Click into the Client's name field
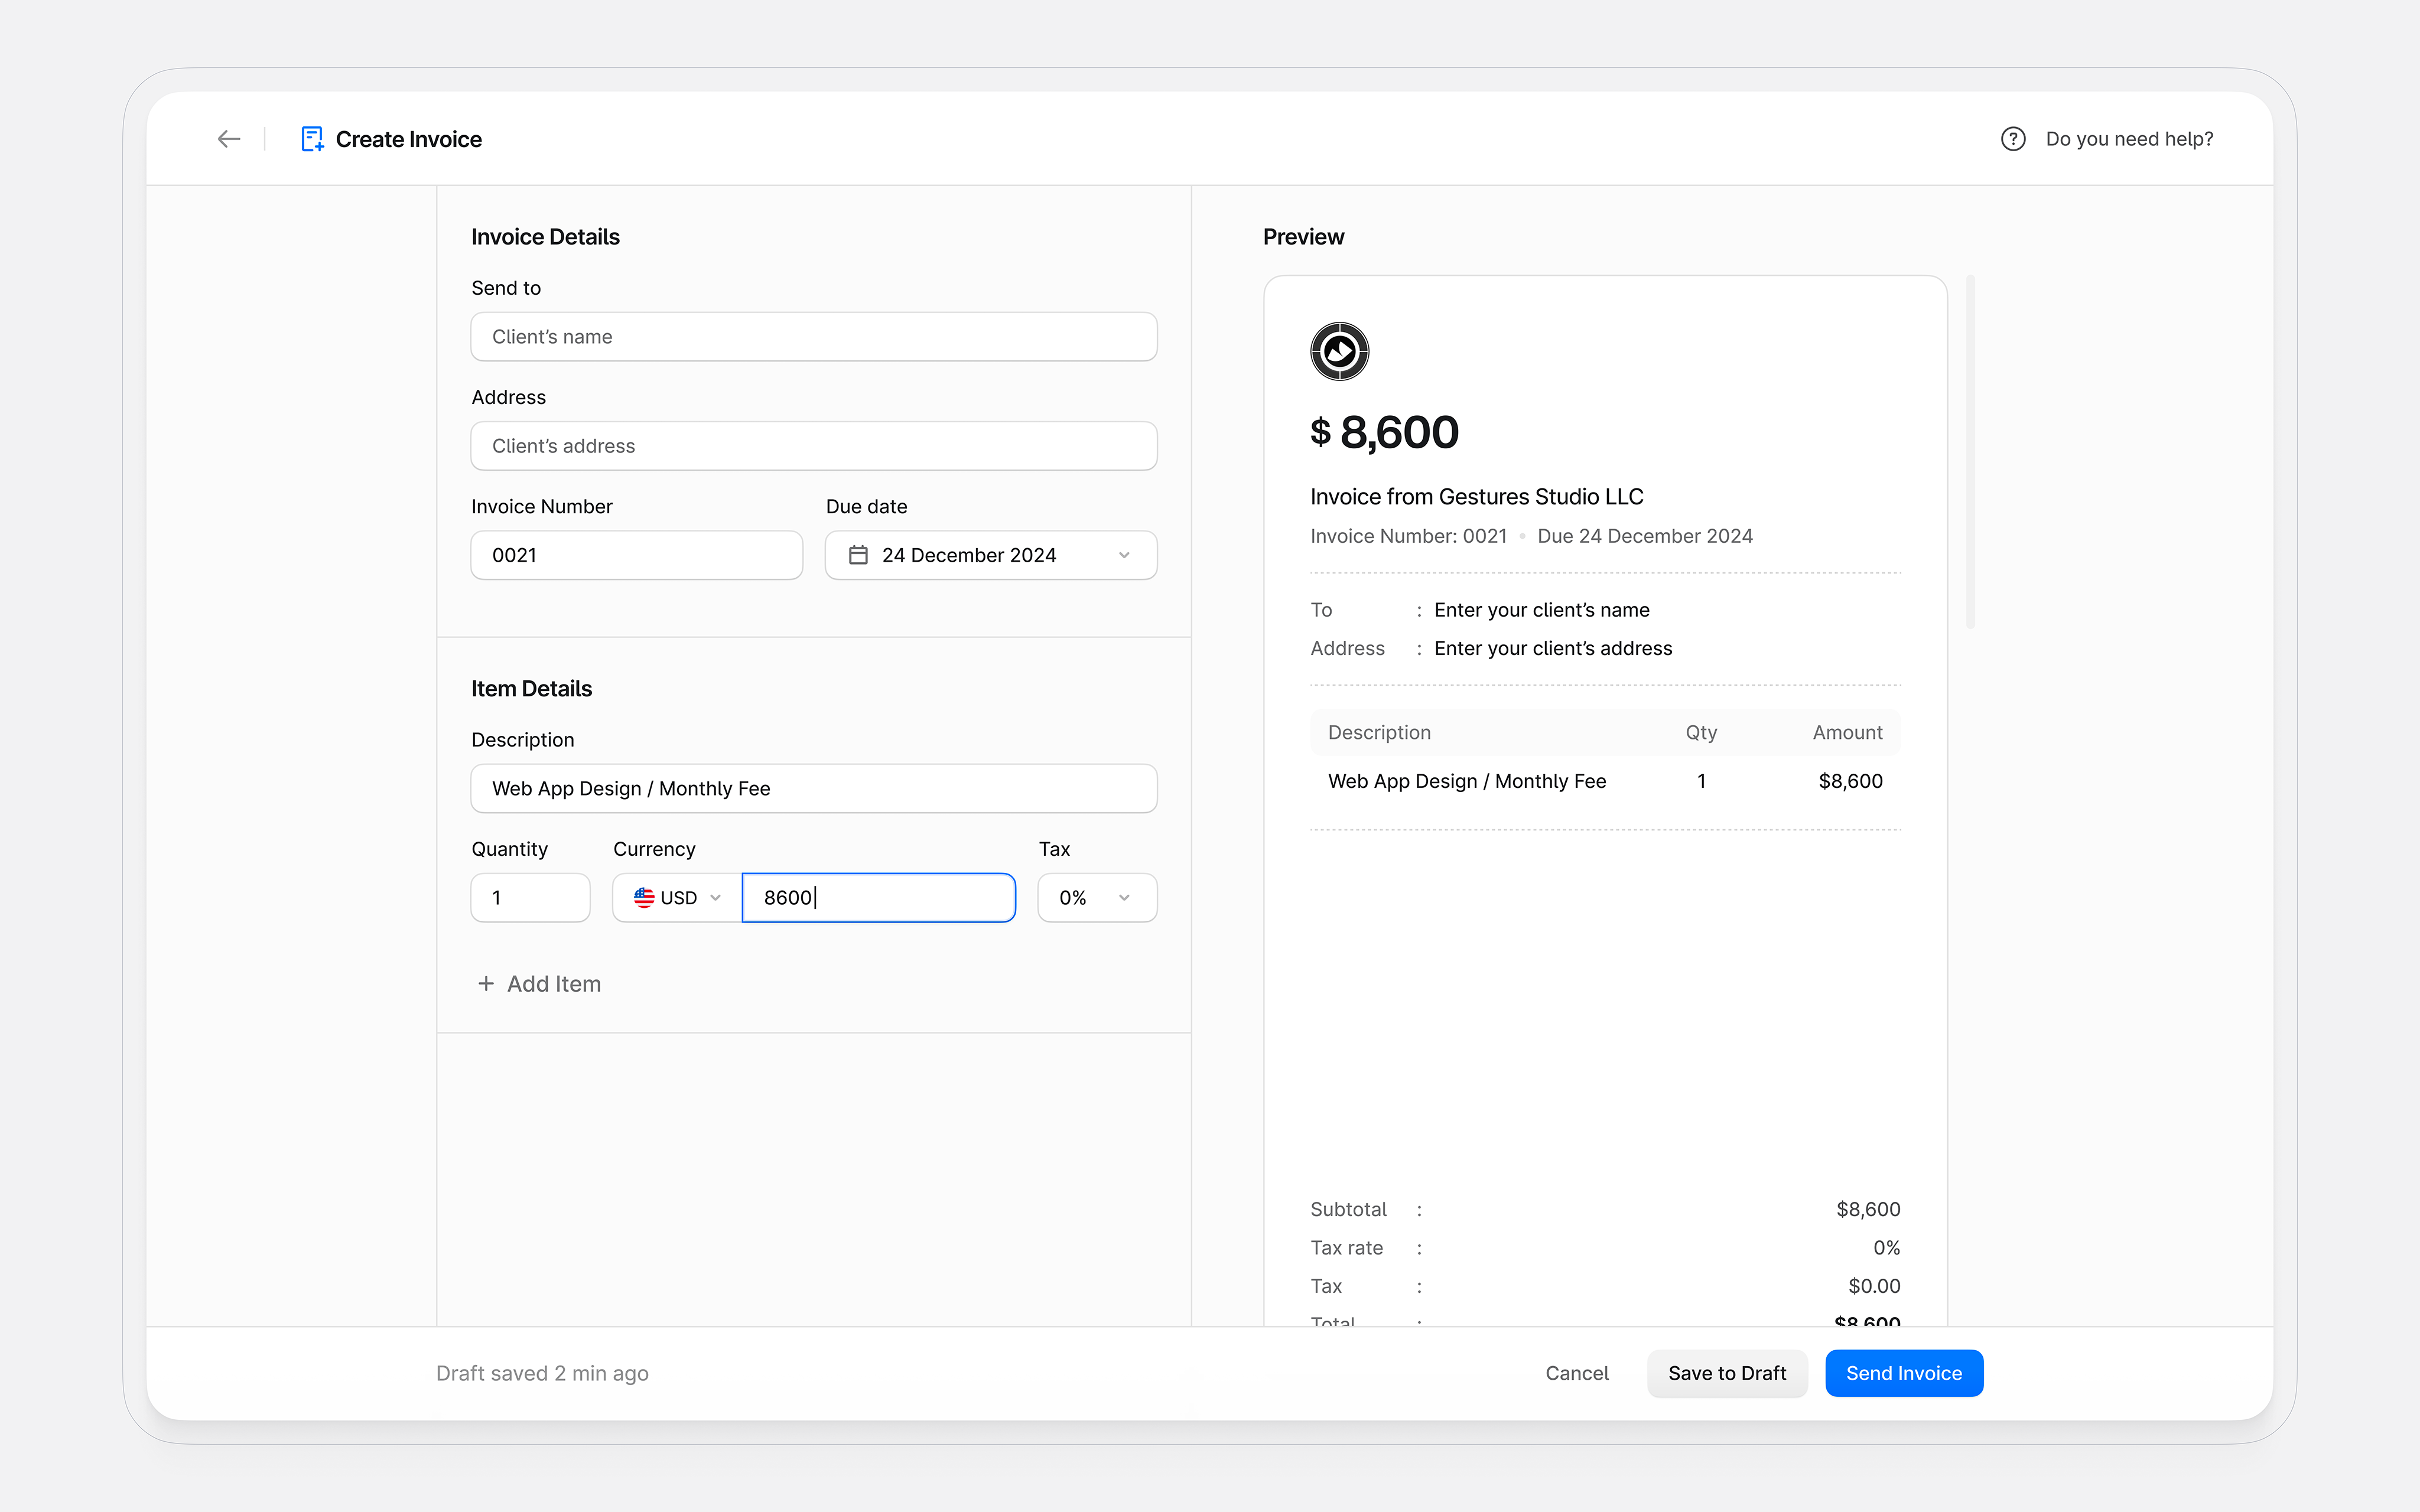The height and width of the screenshot is (1512, 2420). click(813, 336)
